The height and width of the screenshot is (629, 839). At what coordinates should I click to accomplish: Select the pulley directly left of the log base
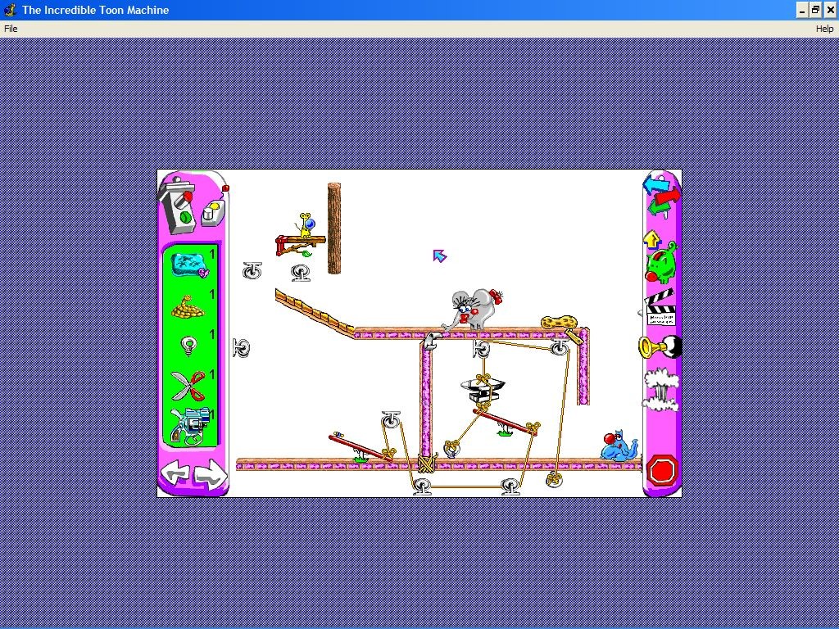301,273
